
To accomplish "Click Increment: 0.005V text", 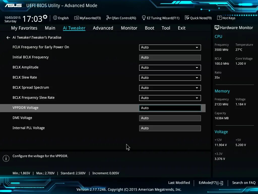I will 106,173.
